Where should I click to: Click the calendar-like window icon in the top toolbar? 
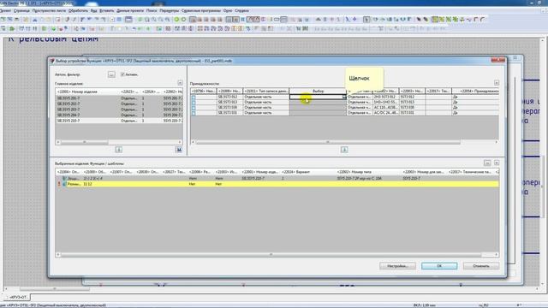128,20
